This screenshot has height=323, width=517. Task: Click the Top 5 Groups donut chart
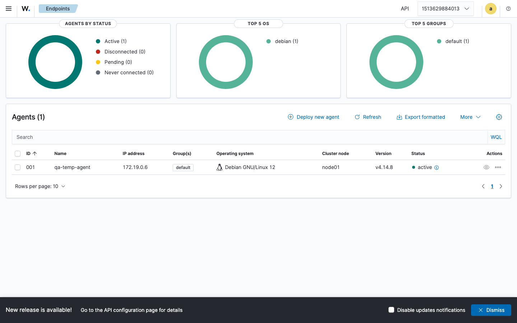(x=396, y=62)
